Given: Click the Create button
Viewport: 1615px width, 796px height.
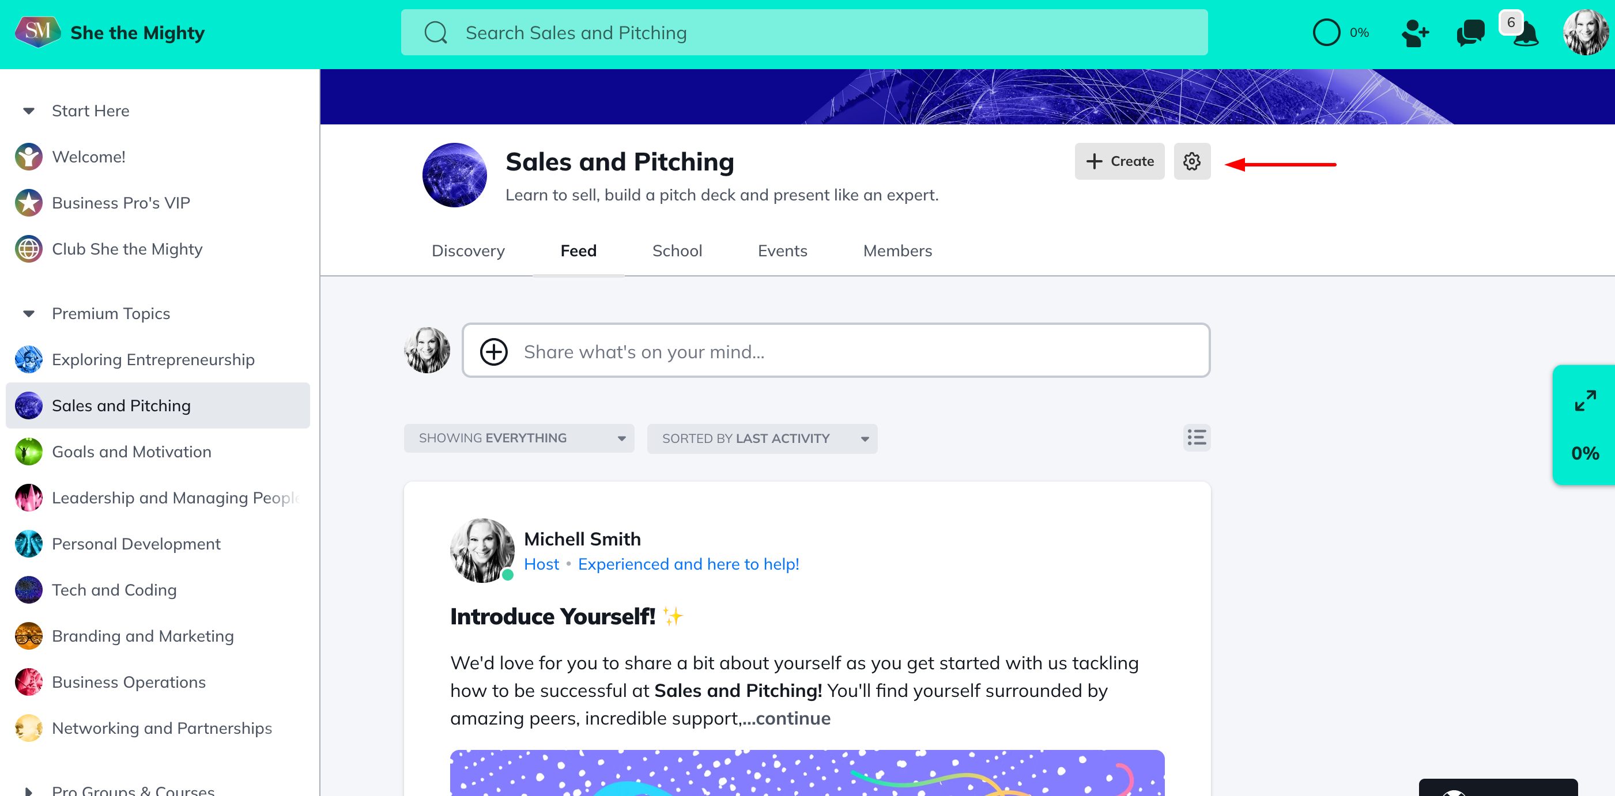Looking at the screenshot, I should 1119,162.
